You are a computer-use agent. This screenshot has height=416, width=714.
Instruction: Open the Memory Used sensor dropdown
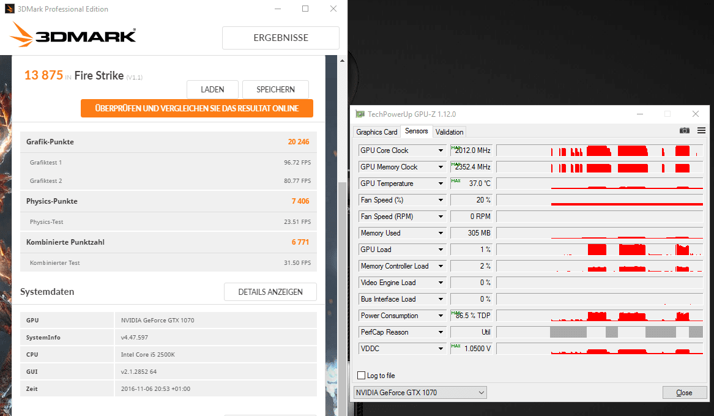(x=441, y=233)
